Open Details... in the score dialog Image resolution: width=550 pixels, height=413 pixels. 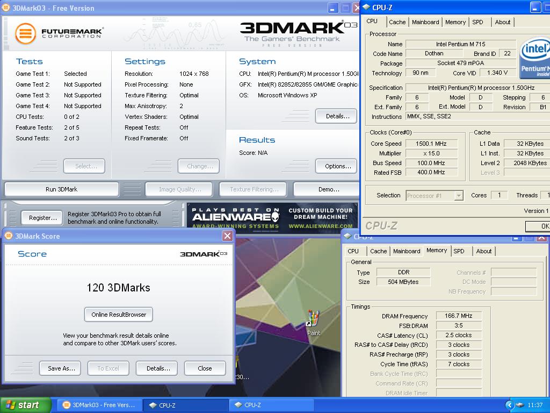pyautogui.click(x=157, y=368)
